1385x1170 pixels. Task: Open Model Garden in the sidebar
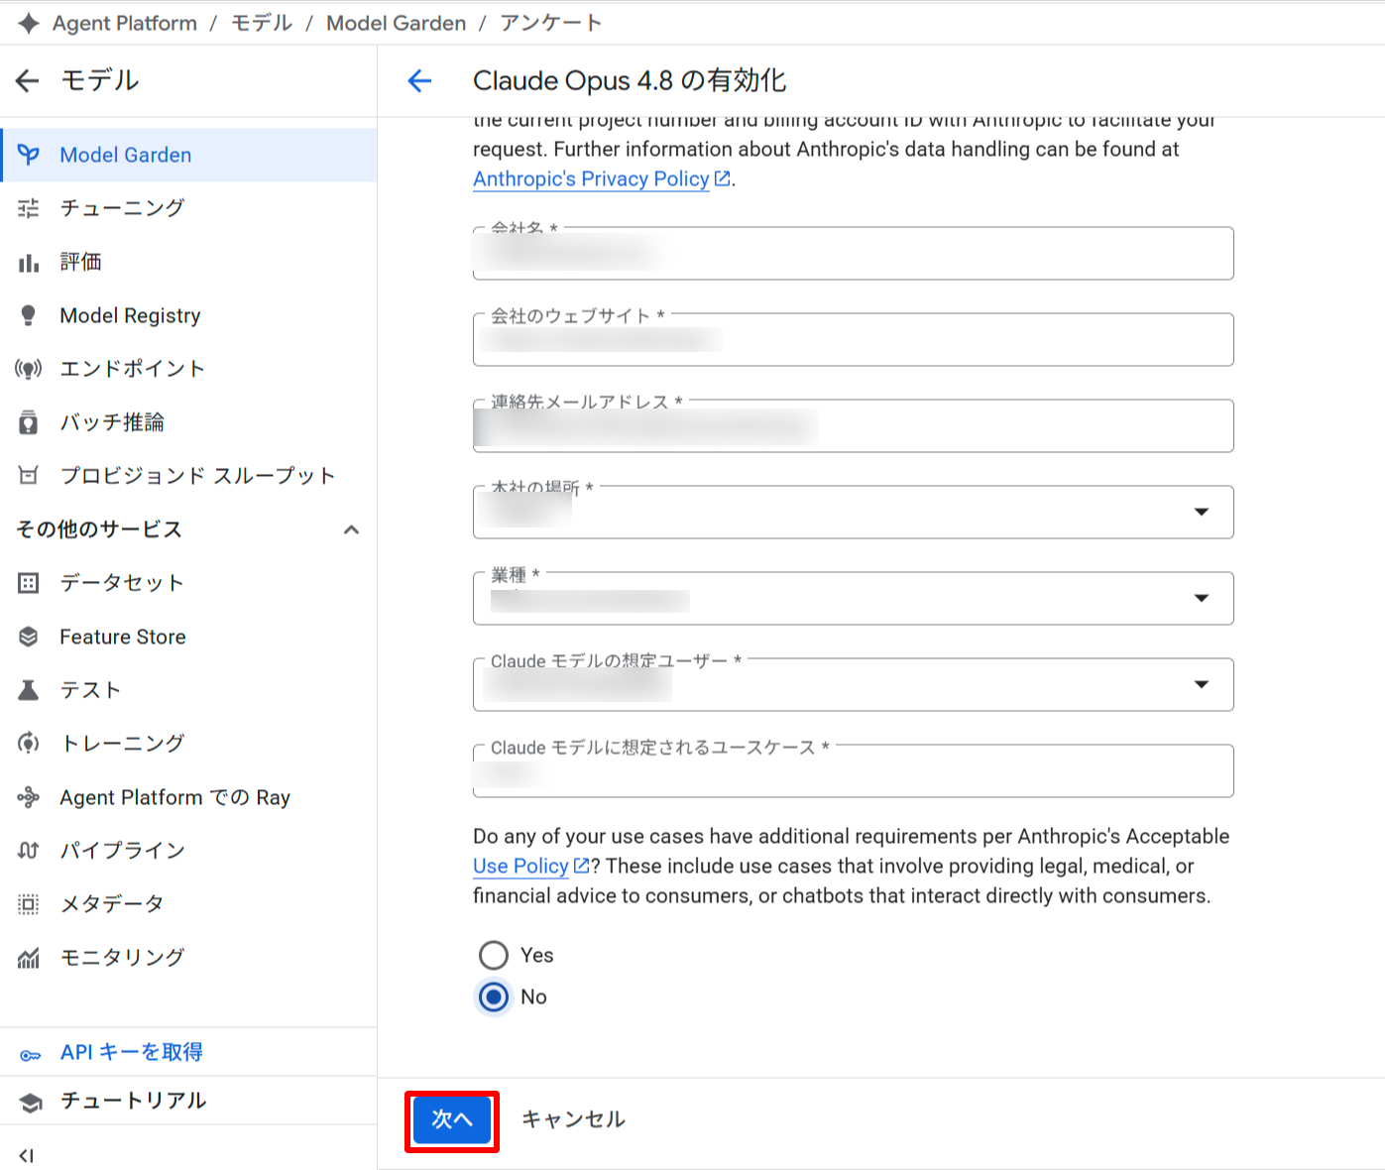(188, 155)
